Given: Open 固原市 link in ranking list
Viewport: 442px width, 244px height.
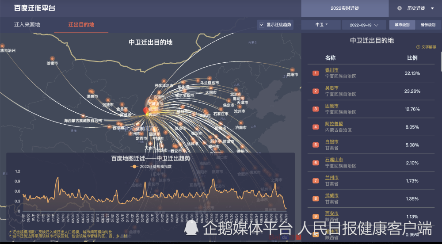Looking at the screenshot, I should pyautogui.click(x=332, y=106).
